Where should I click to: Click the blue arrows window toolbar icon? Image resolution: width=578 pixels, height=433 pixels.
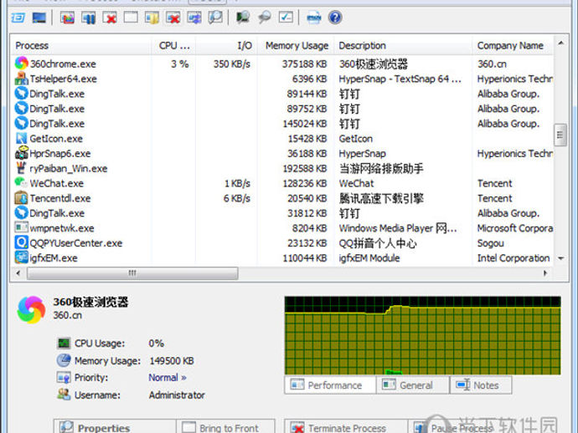coord(194,18)
